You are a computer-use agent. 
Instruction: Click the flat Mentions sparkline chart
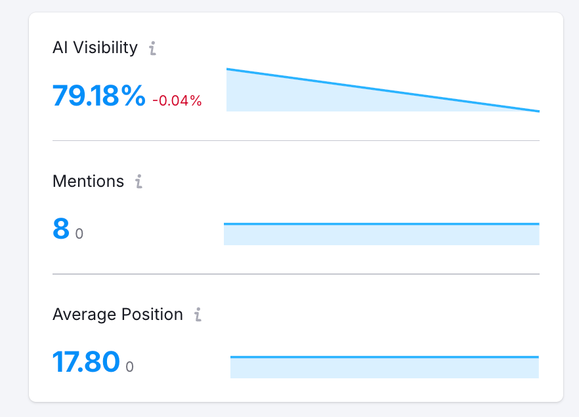coord(381,234)
